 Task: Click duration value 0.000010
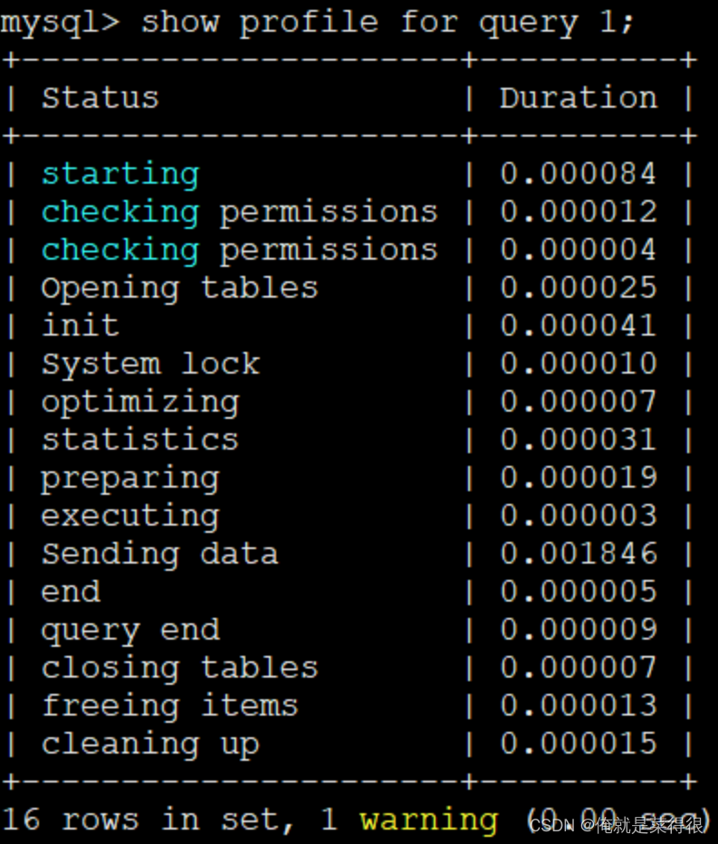click(x=579, y=363)
